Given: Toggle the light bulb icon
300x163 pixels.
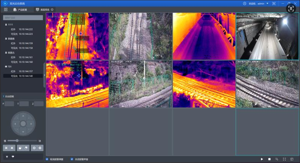Looking at the screenshot, I should pyautogui.click(x=7, y=157).
